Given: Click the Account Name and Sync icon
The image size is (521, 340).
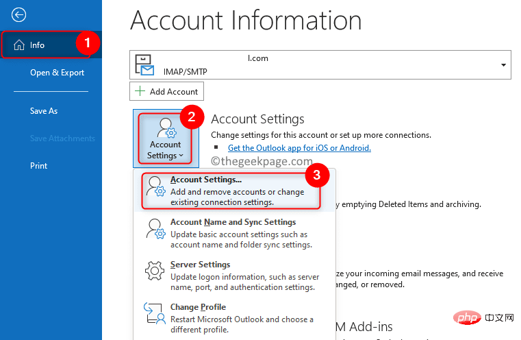Looking at the screenshot, I should [155, 229].
